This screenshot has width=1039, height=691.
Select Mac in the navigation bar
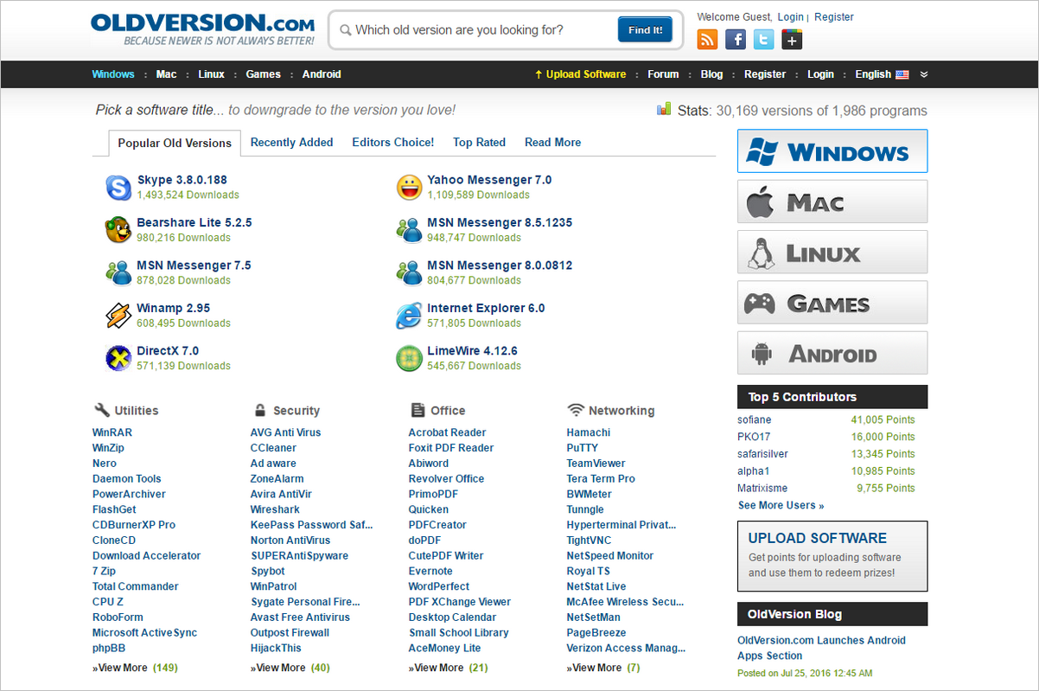pos(167,74)
